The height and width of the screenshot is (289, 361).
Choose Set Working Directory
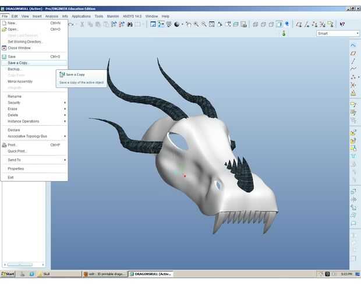[x=34, y=42]
